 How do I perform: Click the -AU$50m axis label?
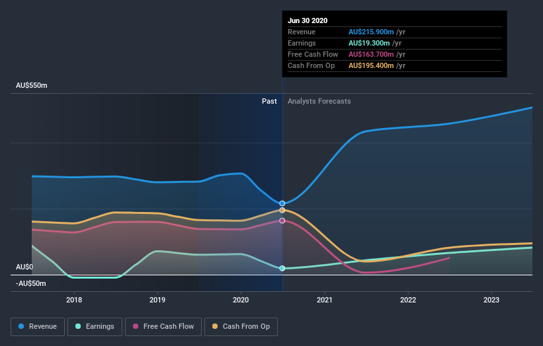point(31,283)
